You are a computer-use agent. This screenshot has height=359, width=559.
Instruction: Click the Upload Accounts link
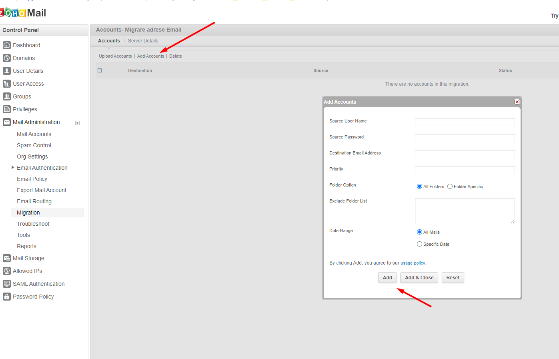pyautogui.click(x=115, y=56)
